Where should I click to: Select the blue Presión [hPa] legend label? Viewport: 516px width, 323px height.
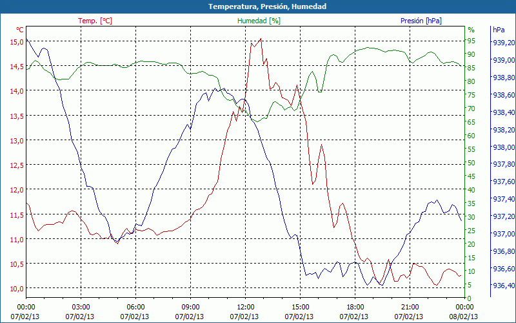pos(421,21)
